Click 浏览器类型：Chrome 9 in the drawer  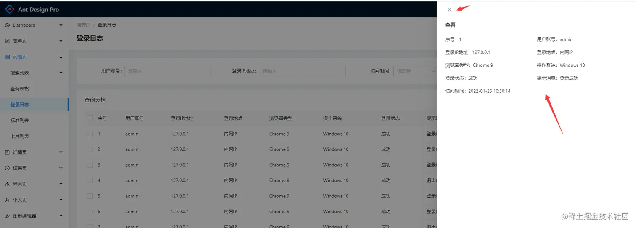tap(469, 65)
